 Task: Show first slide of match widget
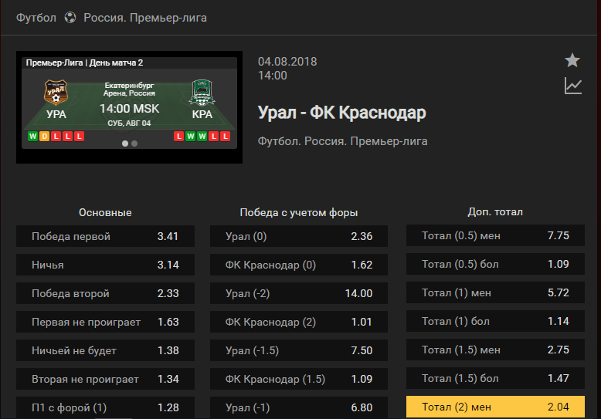click(125, 144)
